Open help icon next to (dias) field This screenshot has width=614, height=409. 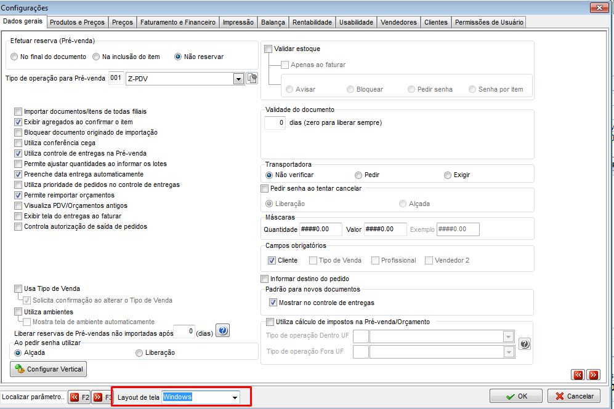[223, 331]
